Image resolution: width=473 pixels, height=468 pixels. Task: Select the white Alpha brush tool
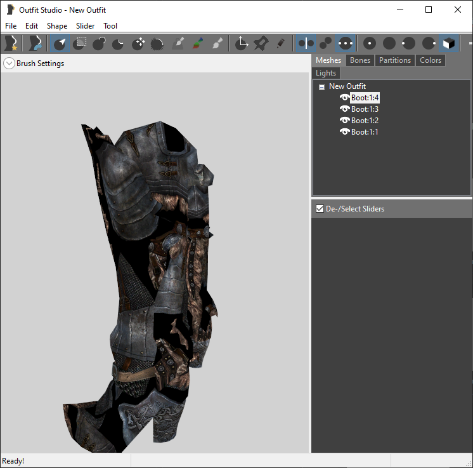pyautogui.click(x=217, y=43)
